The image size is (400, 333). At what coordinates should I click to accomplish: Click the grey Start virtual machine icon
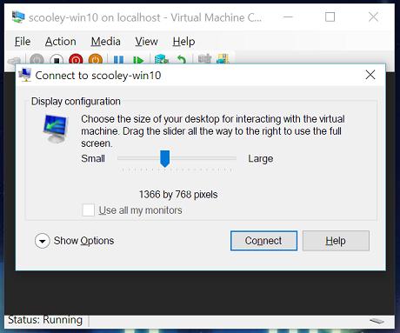(x=37, y=59)
